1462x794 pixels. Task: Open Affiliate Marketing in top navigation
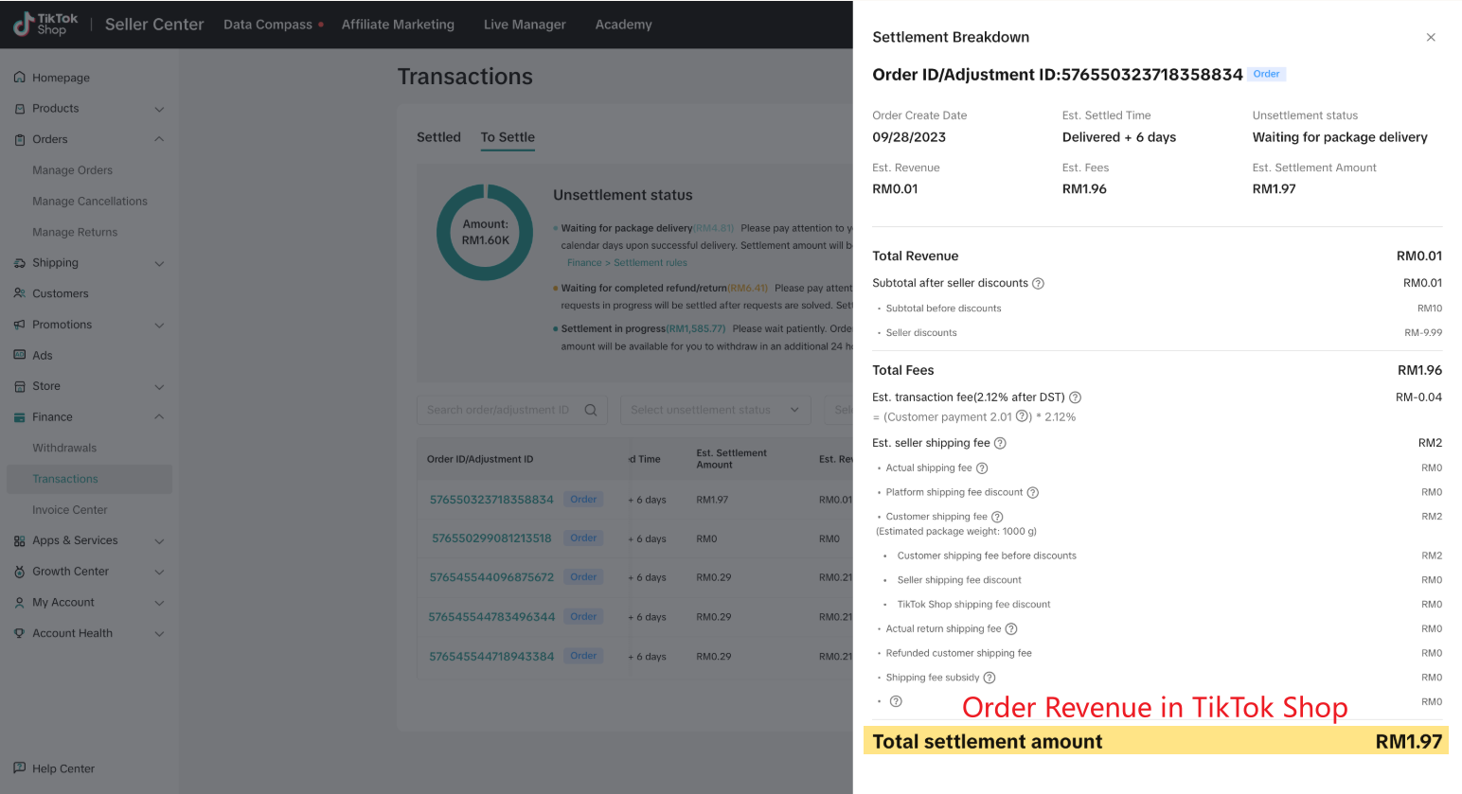click(398, 25)
